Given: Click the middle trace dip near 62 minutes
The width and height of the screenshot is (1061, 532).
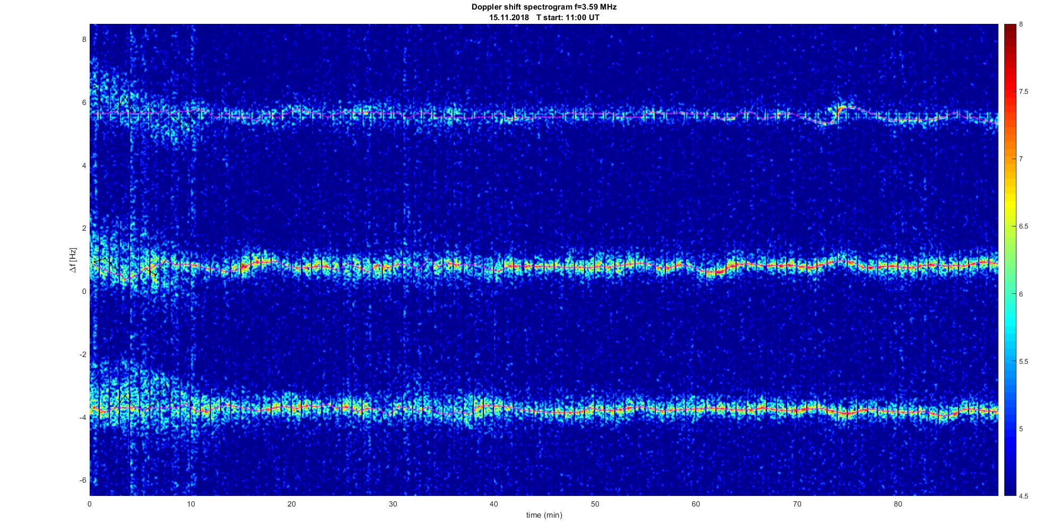Looking at the screenshot, I should [714, 272].
